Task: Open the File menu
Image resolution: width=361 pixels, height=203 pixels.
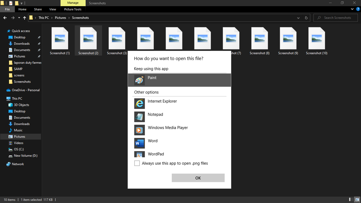Action: tap(7, 9)
